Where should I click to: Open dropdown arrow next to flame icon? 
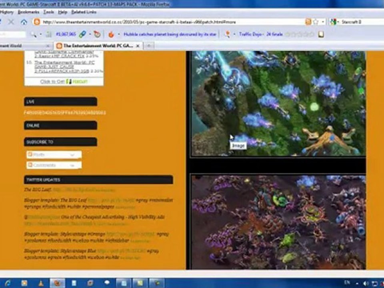coord(119,34)
